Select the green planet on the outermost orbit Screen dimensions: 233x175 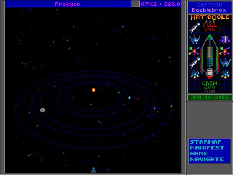(x=171, y=106)
